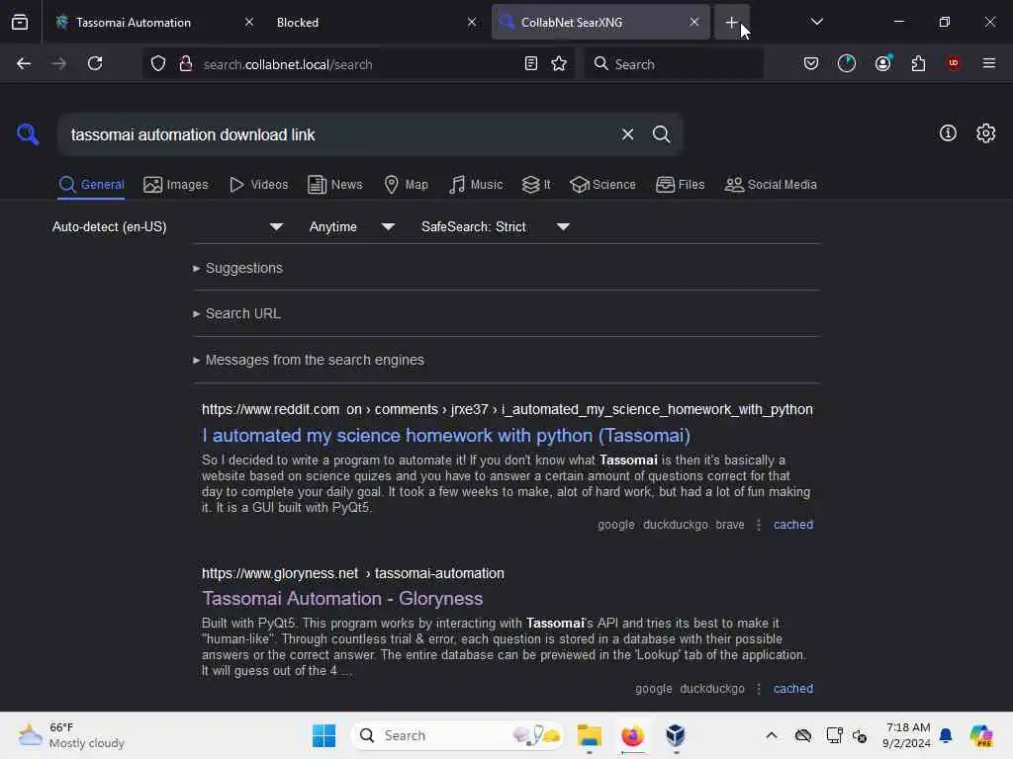Open the SafeSearch: Strict dropdown

click(495, 226)
